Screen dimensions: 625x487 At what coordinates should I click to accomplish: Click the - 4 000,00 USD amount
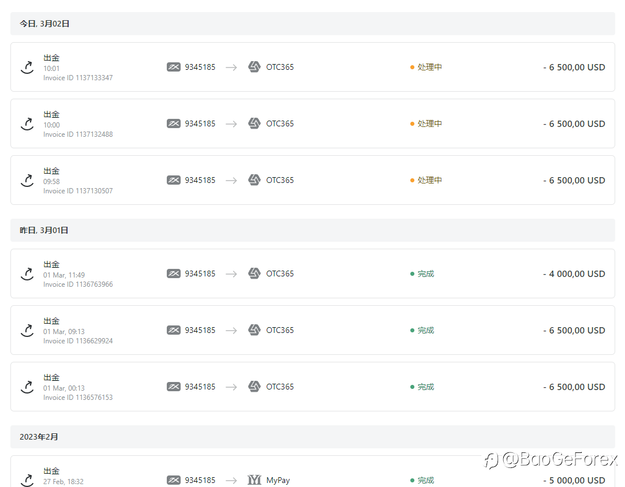point(574,274)
